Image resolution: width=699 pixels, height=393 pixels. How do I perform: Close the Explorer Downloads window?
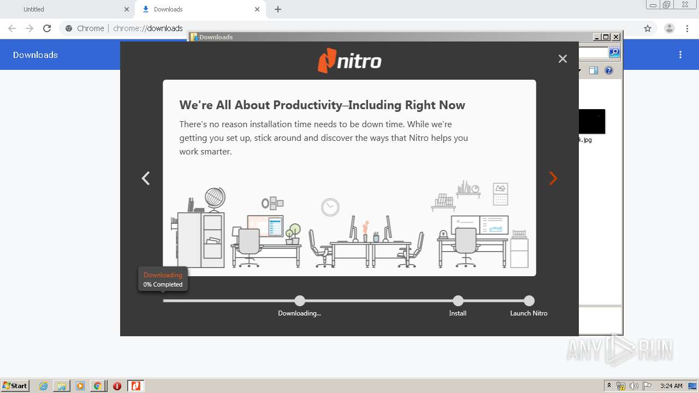point(616,37)
